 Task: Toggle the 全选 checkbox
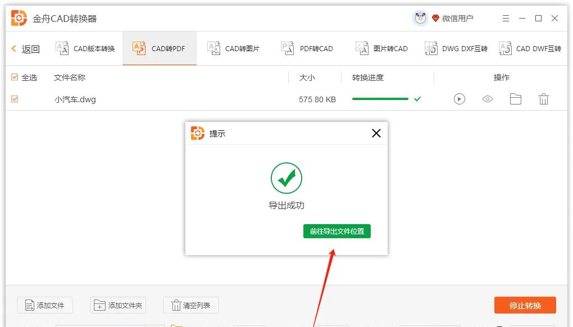coord(15,77)
